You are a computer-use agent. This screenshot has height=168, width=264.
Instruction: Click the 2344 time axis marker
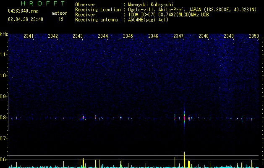click(103, 36)
